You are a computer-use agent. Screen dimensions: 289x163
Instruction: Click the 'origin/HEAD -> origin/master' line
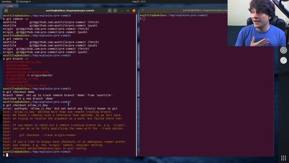29,76
